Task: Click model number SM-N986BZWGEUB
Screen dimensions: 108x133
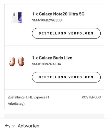Action: pos(47,20)
